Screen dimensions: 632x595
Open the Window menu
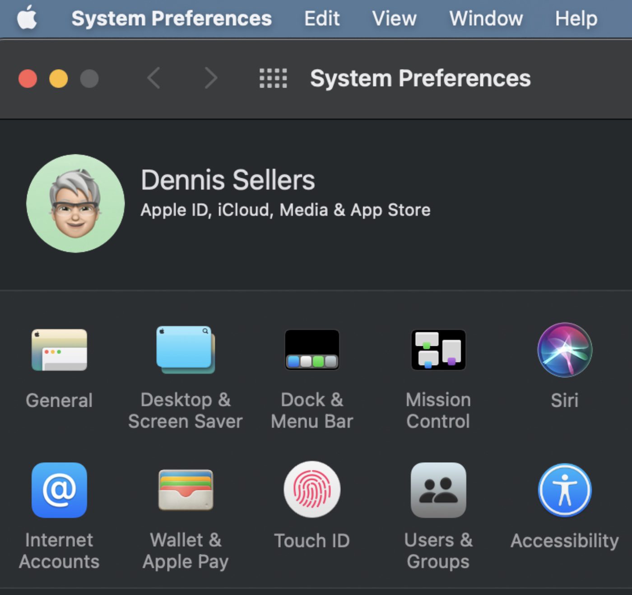tap(486, 19)
